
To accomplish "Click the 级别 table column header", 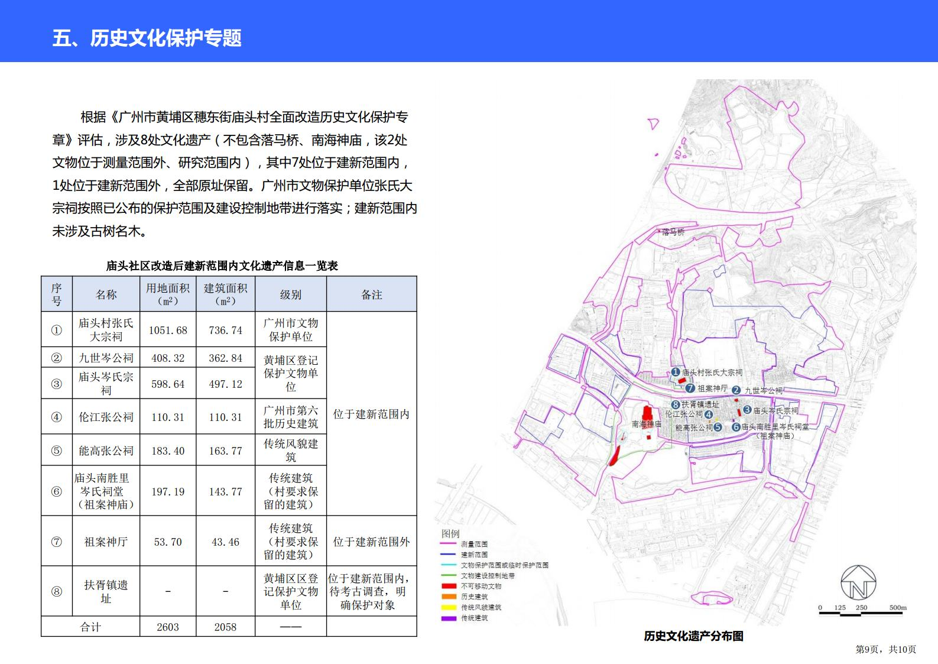I will pos(290,294).
